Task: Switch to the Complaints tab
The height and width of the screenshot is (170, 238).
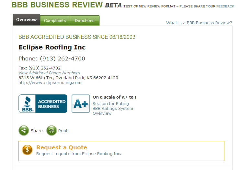Action: [x=55, y=20]
